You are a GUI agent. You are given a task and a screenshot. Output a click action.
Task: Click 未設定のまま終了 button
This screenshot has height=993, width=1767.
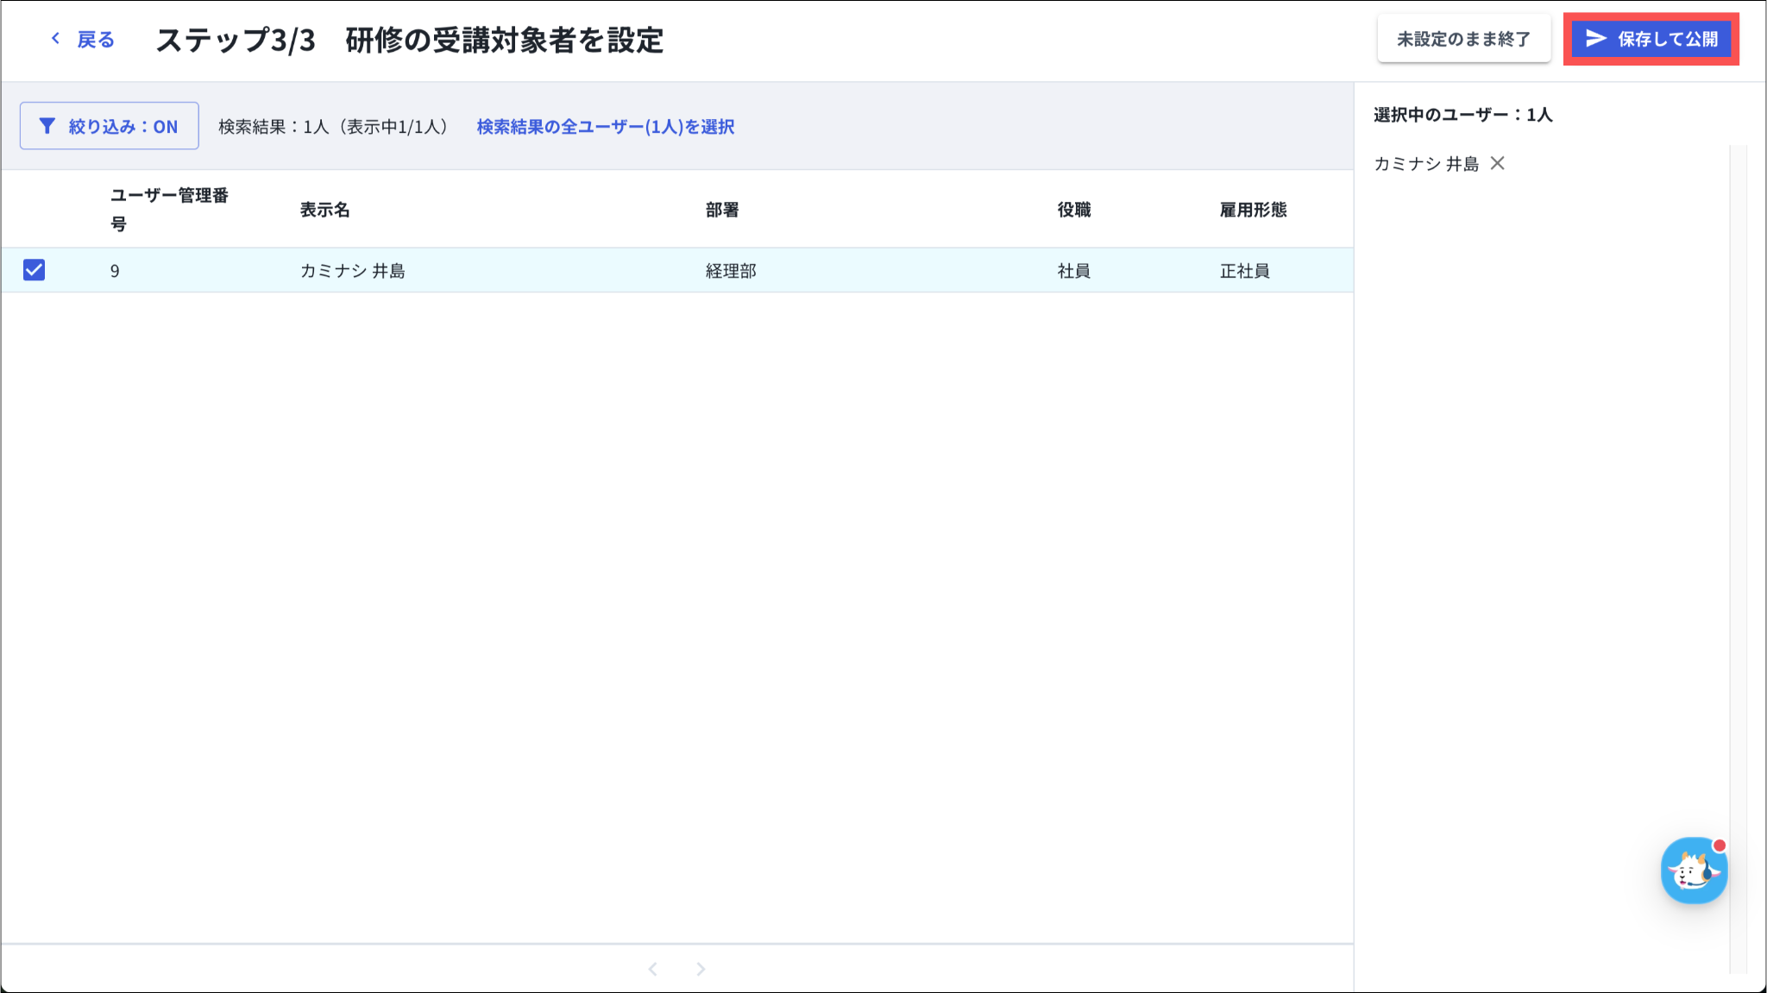[1463, 39]
